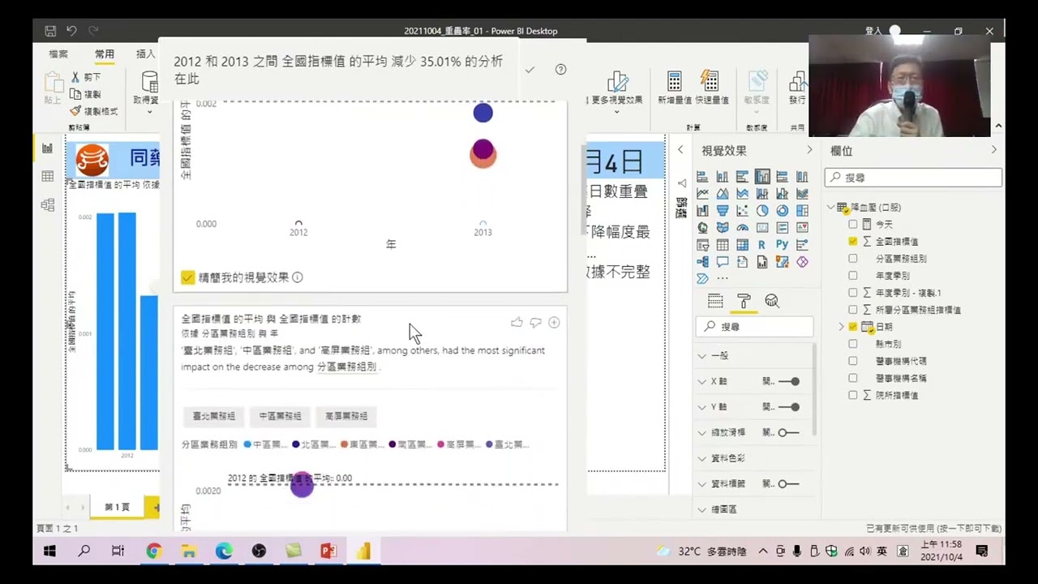1038x584 pixels.
Task: Select the 中區業務組 chip
Action: [280, 416]
